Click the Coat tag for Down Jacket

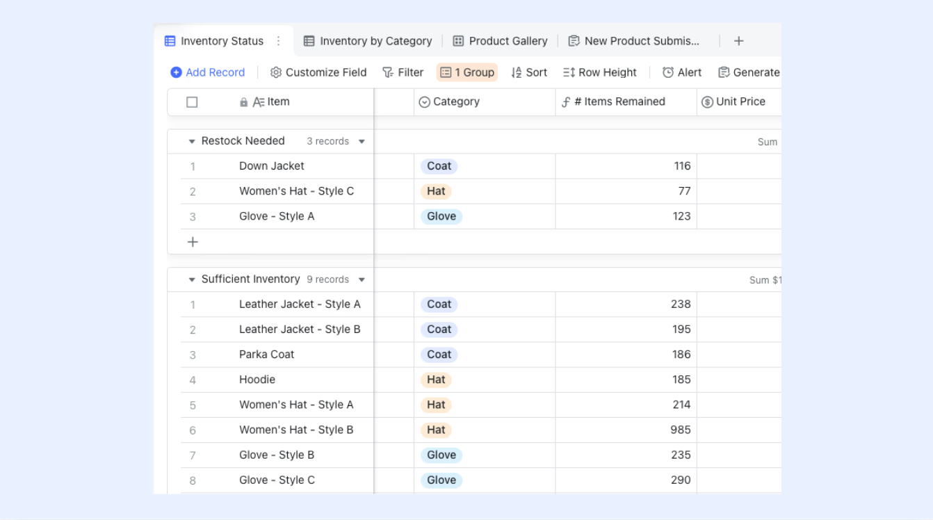point(439,166)
